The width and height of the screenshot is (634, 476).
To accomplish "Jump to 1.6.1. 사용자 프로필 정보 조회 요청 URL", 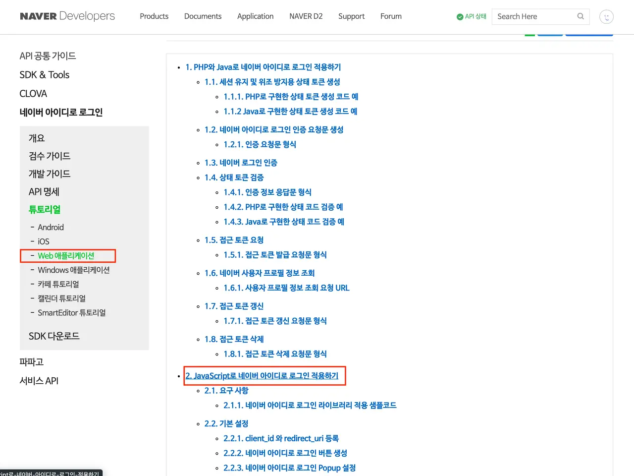I will [286, 288].
